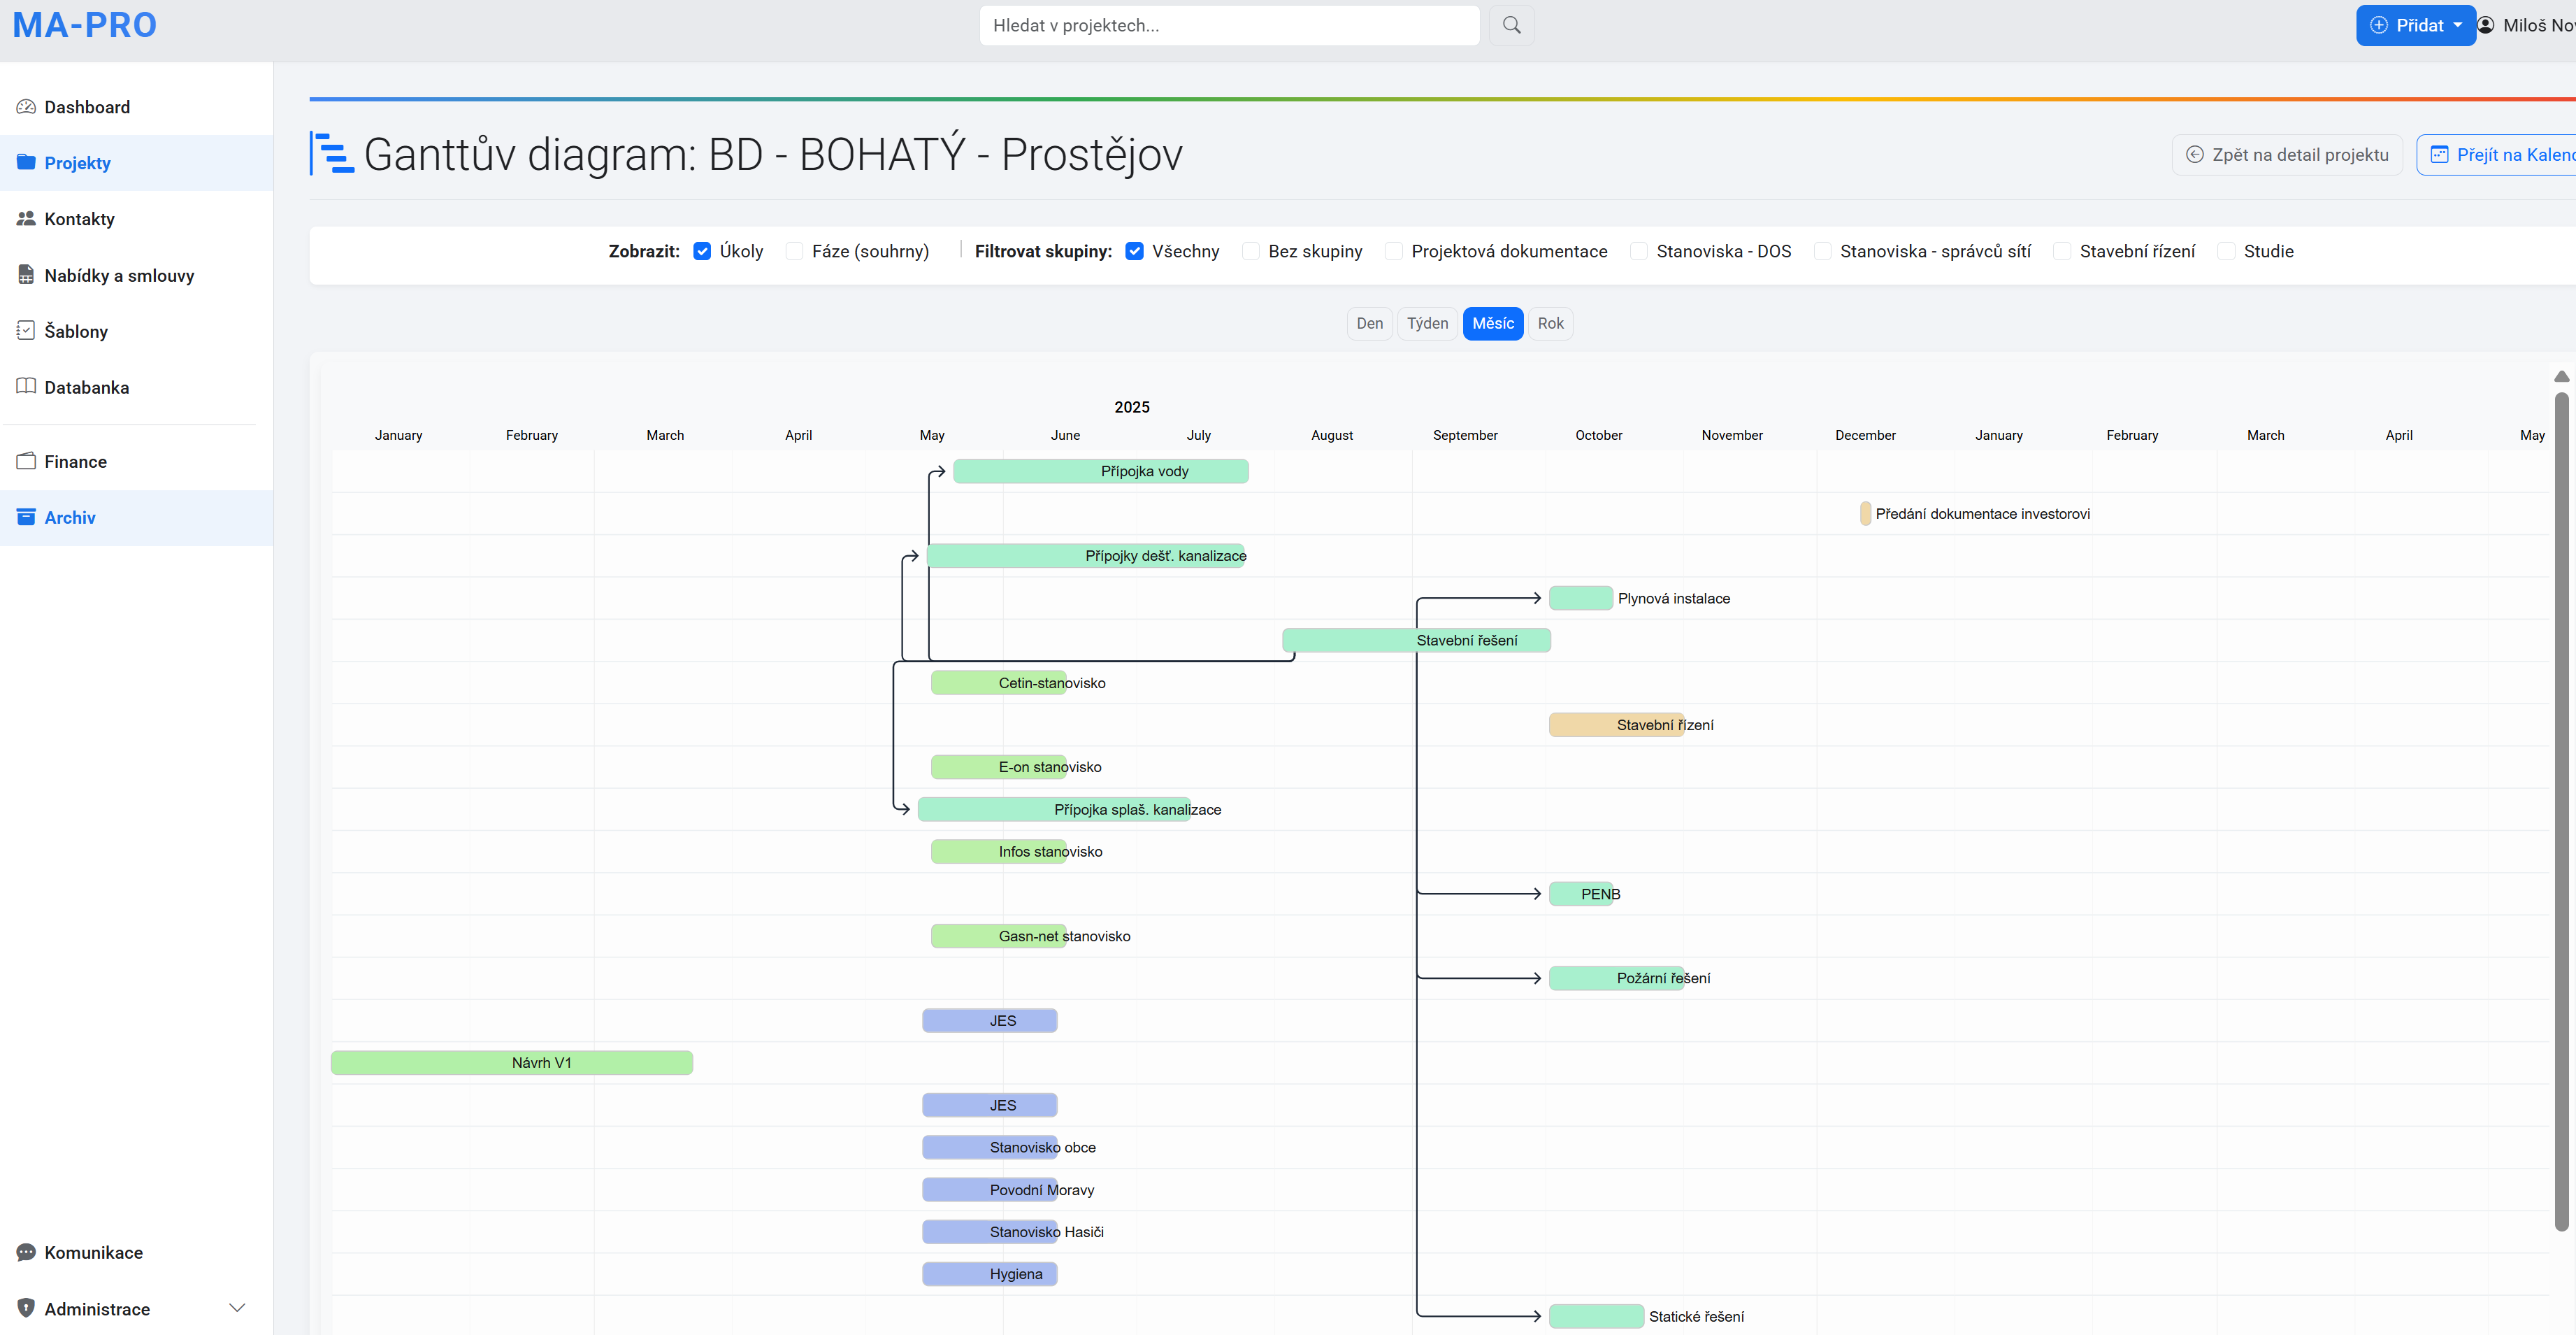Click Zpět na detail projektu button
Viewport: 2576px width, 1335px height.
2287,155
